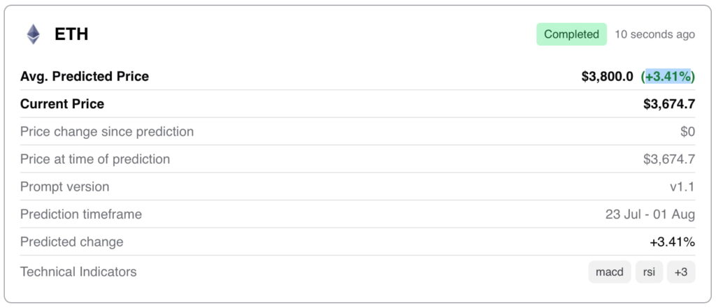Click the Technical Indicators label

[x=78, y=272]
